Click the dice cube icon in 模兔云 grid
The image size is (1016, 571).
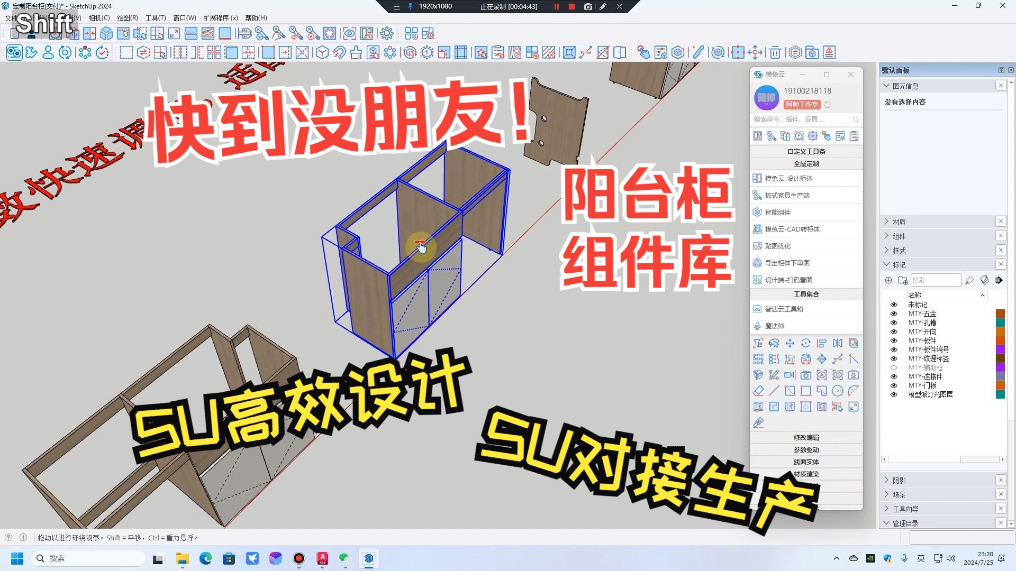[758, 375]
